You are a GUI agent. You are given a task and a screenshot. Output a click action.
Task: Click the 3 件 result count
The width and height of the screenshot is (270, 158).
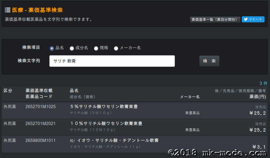(263, 83)
